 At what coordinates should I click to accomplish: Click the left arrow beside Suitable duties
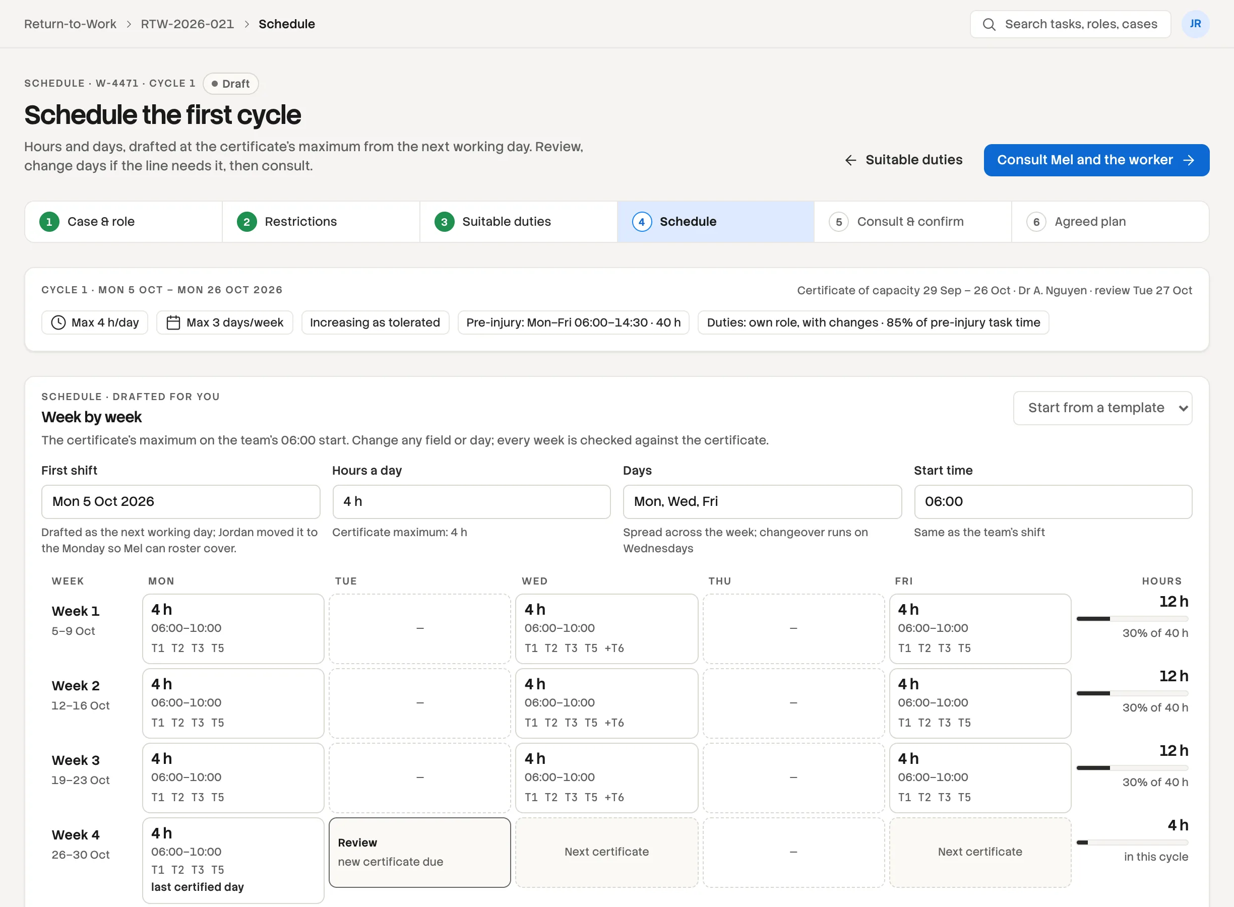click(850, 160)
